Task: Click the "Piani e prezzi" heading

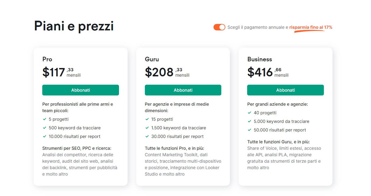Action: coord(73,26)
